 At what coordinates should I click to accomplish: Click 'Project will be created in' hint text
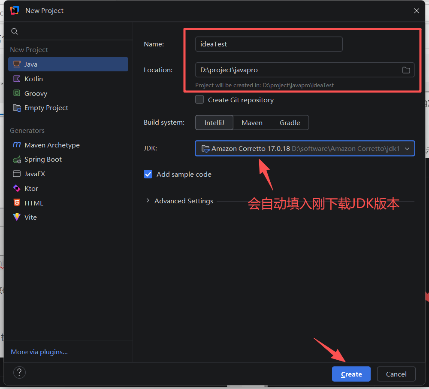tap(264, 85)
